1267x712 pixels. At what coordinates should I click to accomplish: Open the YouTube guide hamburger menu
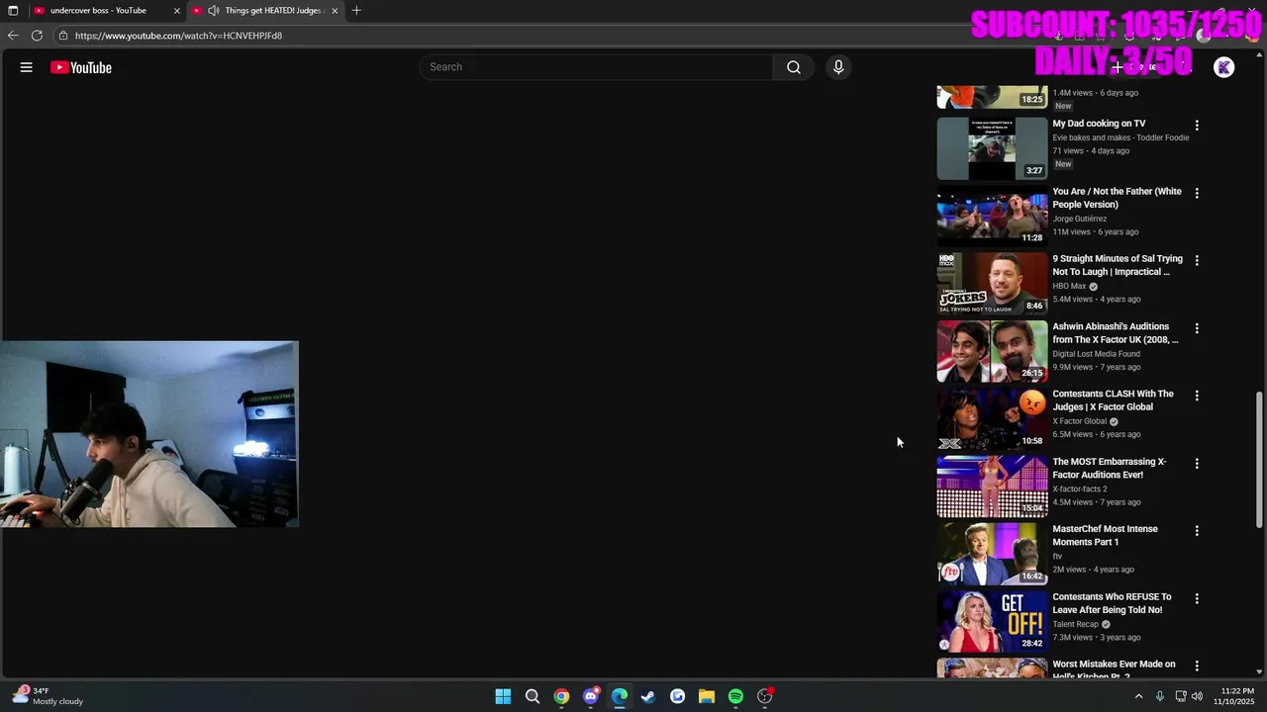pyautogui.click(x=27, y=67)
